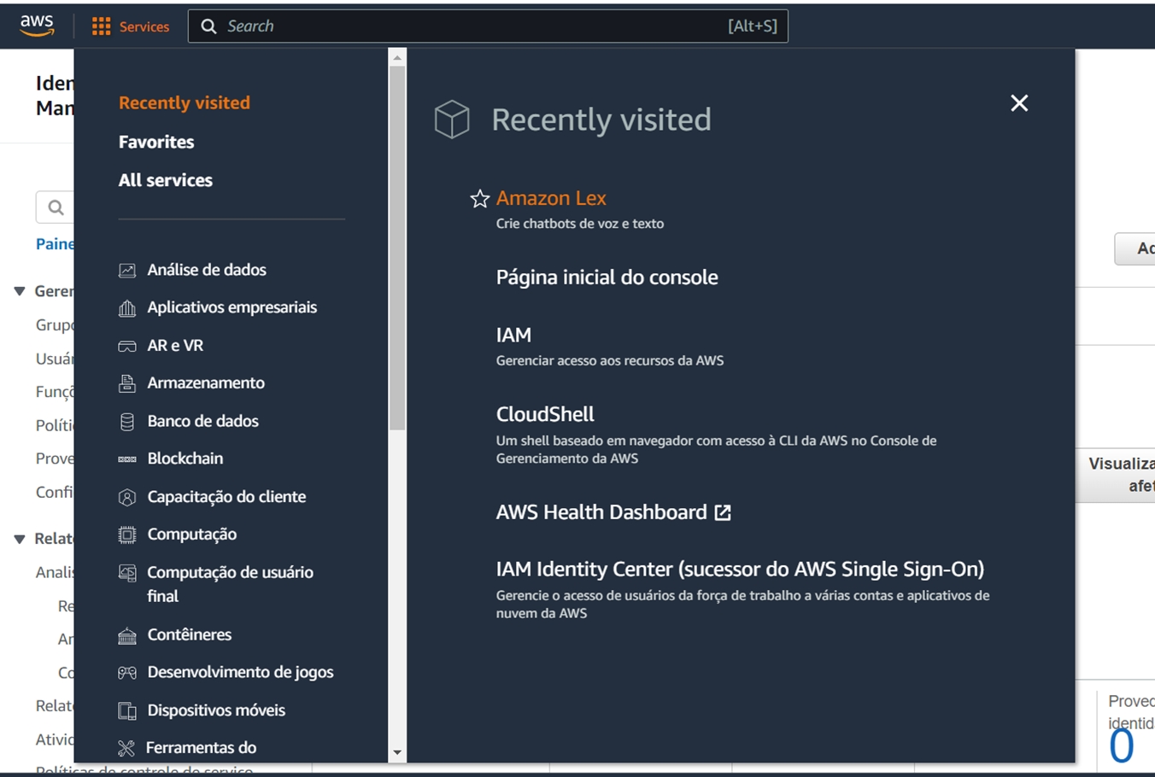1155x777 pixels.
Task: Click the AWS logo home icon
Action: pyautogui.click(x=37, y=26)
